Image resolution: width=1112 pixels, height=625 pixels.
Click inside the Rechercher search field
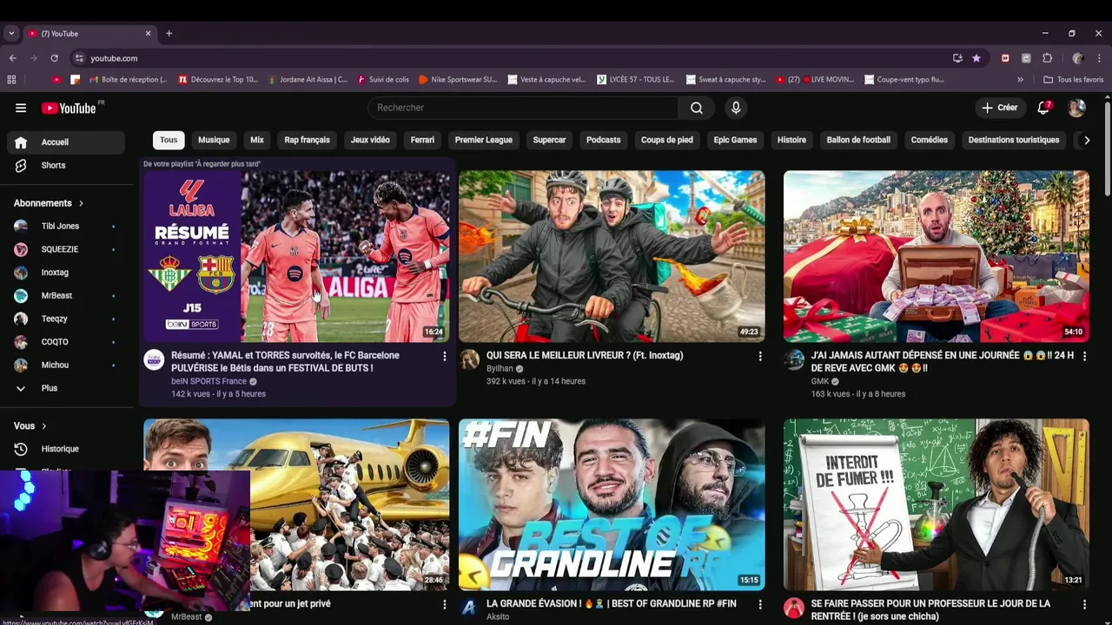click(523, 108)
